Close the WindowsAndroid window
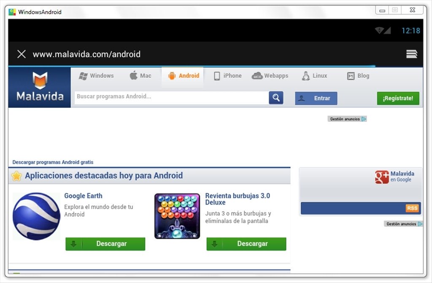This screenshot has width=432, height=283. pyautogui.click(x=412, y=10)
